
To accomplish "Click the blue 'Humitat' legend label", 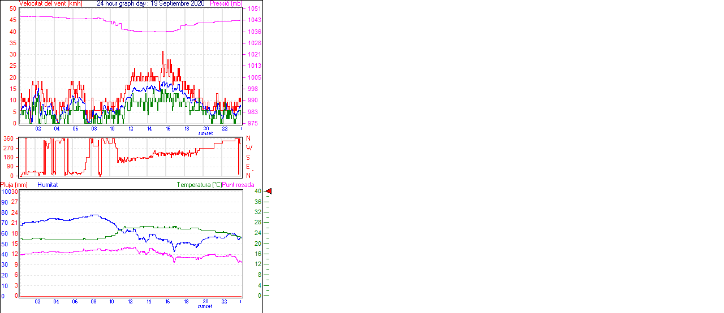I will (48, 185).
